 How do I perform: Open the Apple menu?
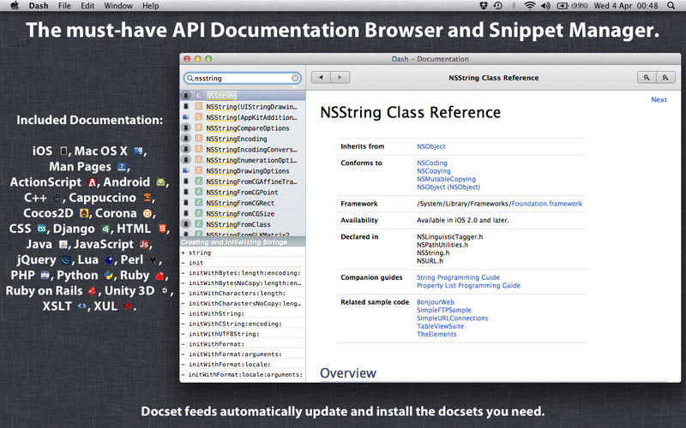click(15, 6)
